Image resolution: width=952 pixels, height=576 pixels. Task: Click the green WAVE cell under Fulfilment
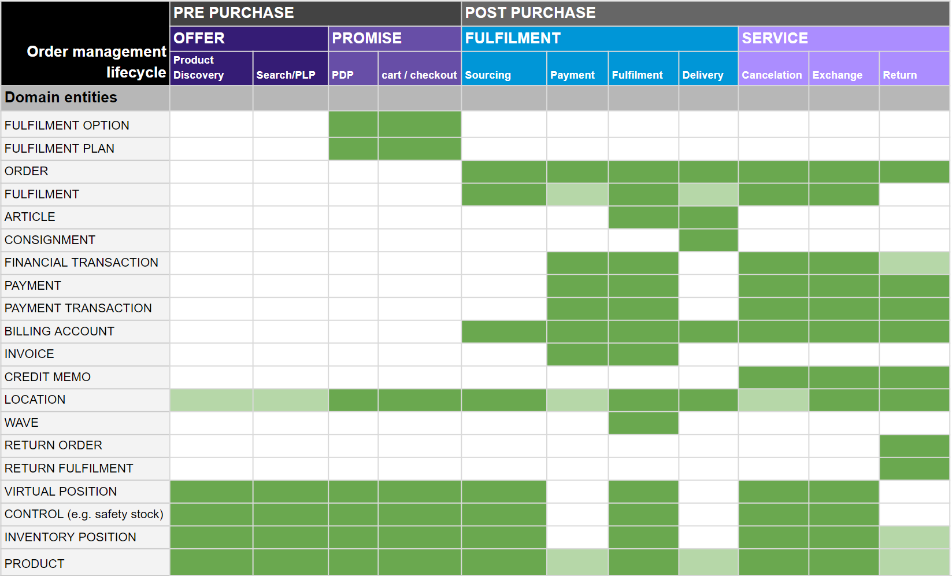643,423
